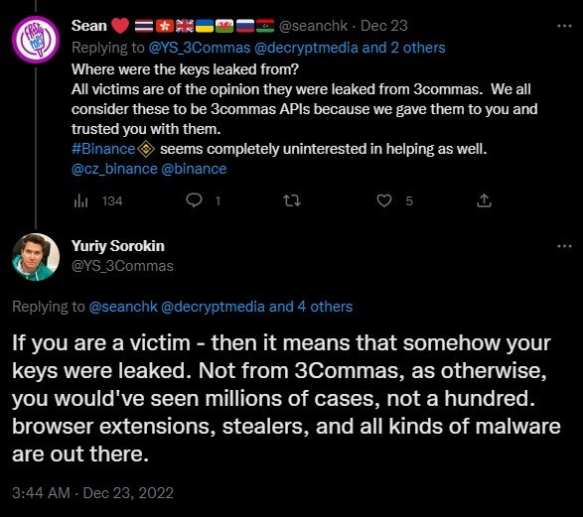The image size is (583, 517).
Task: Open the @cz_binance mention
Action: 114,169
